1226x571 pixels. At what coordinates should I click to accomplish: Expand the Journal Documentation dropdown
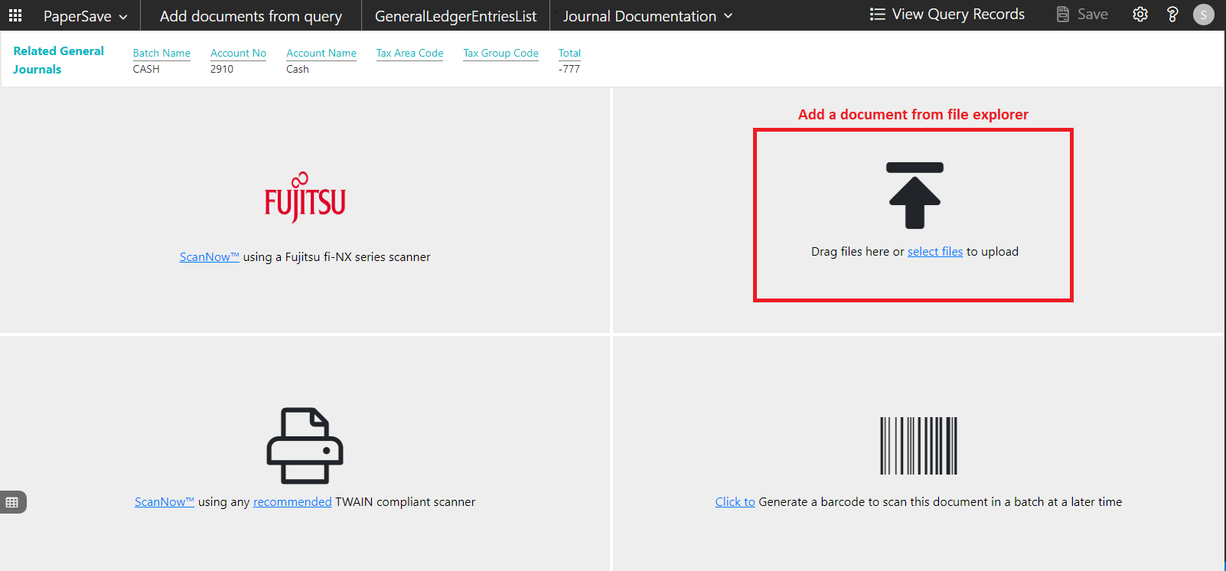pyautogui.click(x=647, y=16)
